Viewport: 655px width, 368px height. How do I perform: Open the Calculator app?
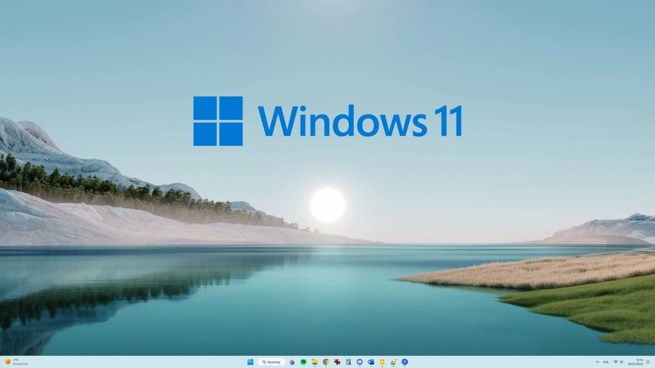click(x=348, y=361)
